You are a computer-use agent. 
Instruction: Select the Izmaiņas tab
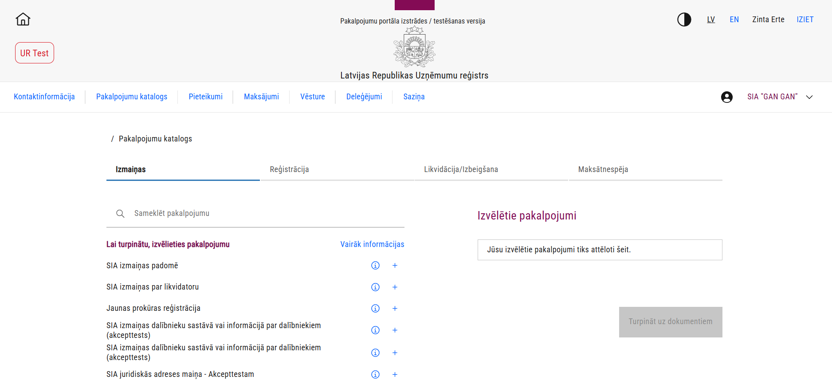[183, 170]
